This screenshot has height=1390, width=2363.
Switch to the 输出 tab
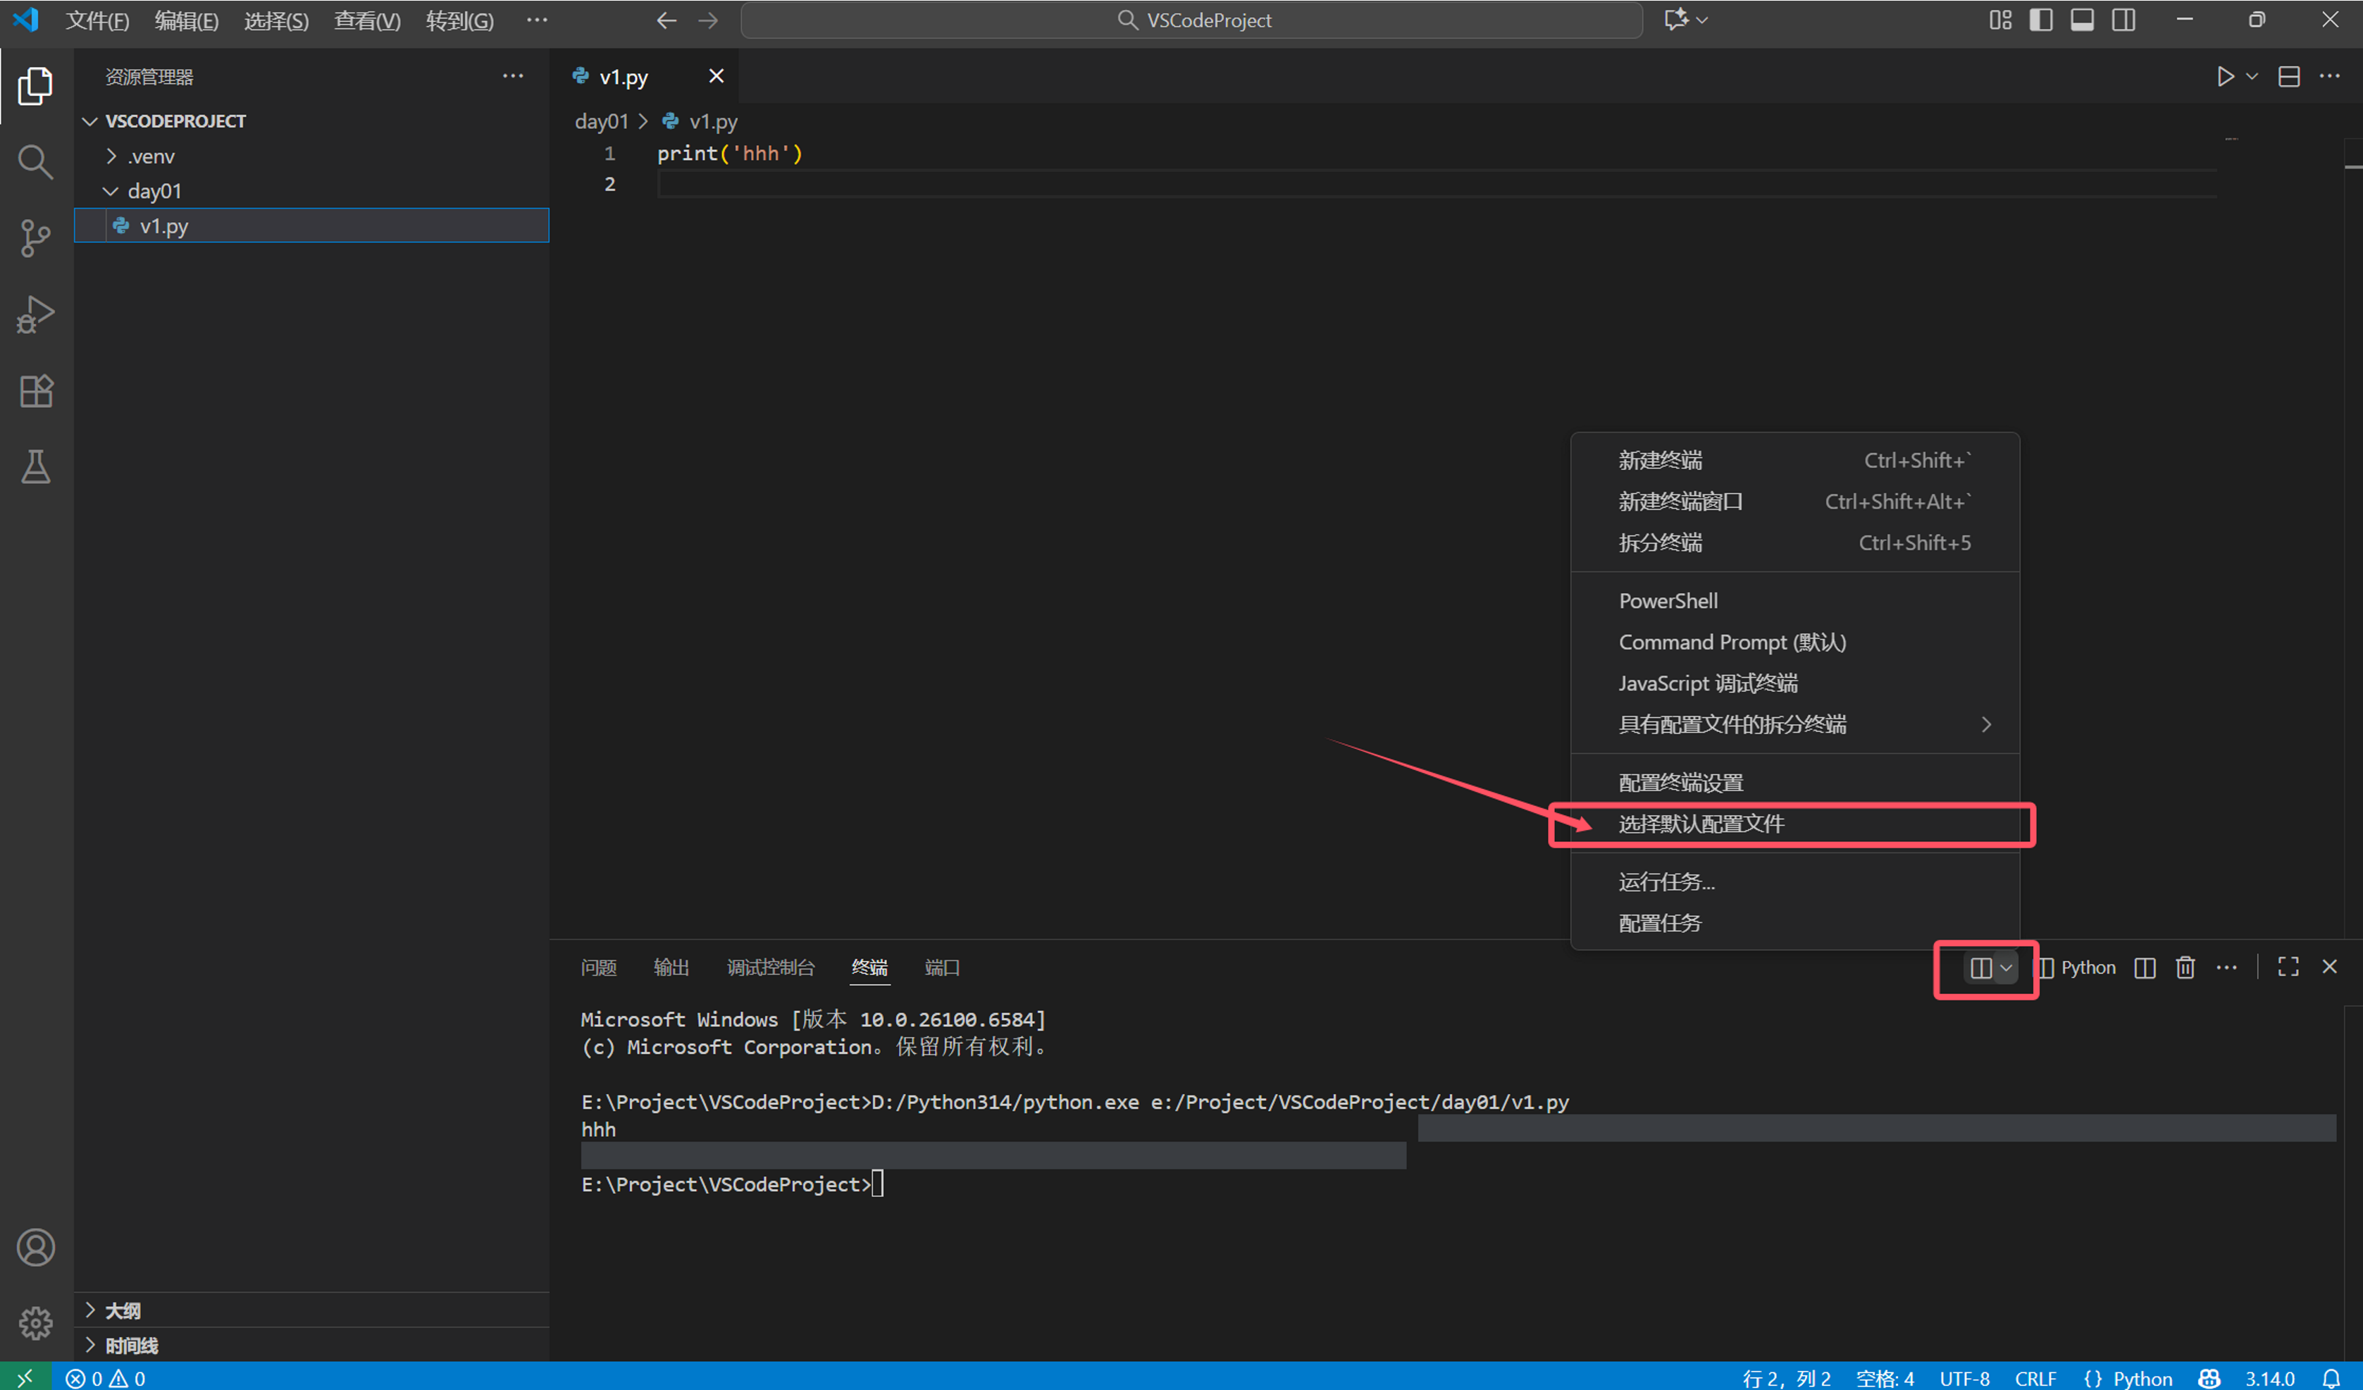[x=671, y=967]
